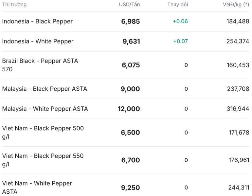Click the "Thay đổi" column header
The height and width of the screenshot is (196, 252).
(177, 5)
